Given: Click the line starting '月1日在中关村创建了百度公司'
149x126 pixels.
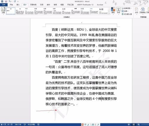Looking at the screenshot, I should [68, 56].
